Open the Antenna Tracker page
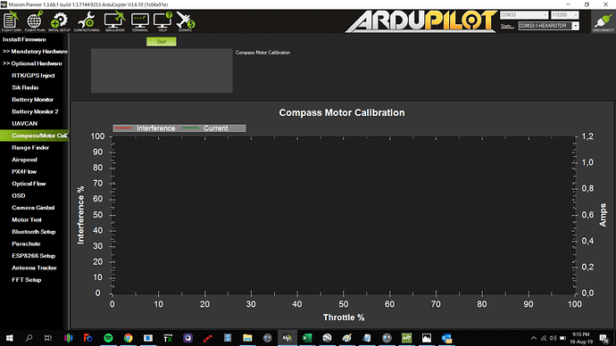 pos(34,268)
